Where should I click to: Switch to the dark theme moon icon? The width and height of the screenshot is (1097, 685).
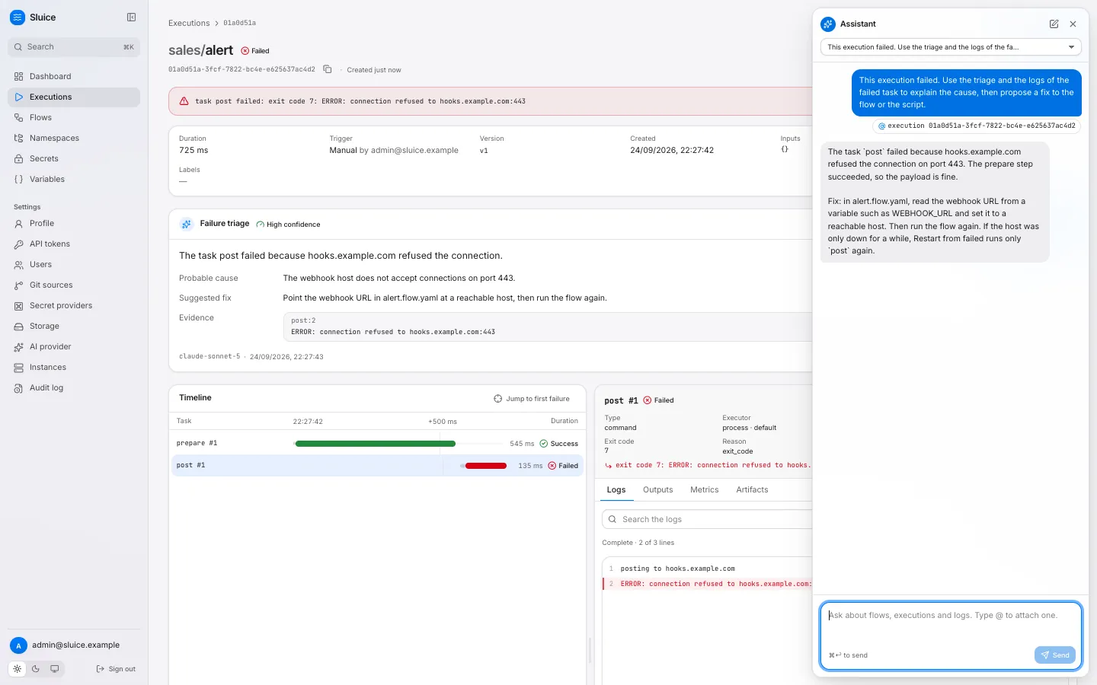[x=36, y=669]
